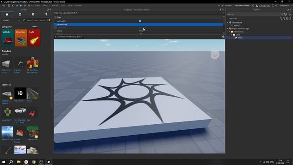Screen dimensions: 293x165
Task: Collapse the Data section in Properties
Action: [x=55, y=17]
